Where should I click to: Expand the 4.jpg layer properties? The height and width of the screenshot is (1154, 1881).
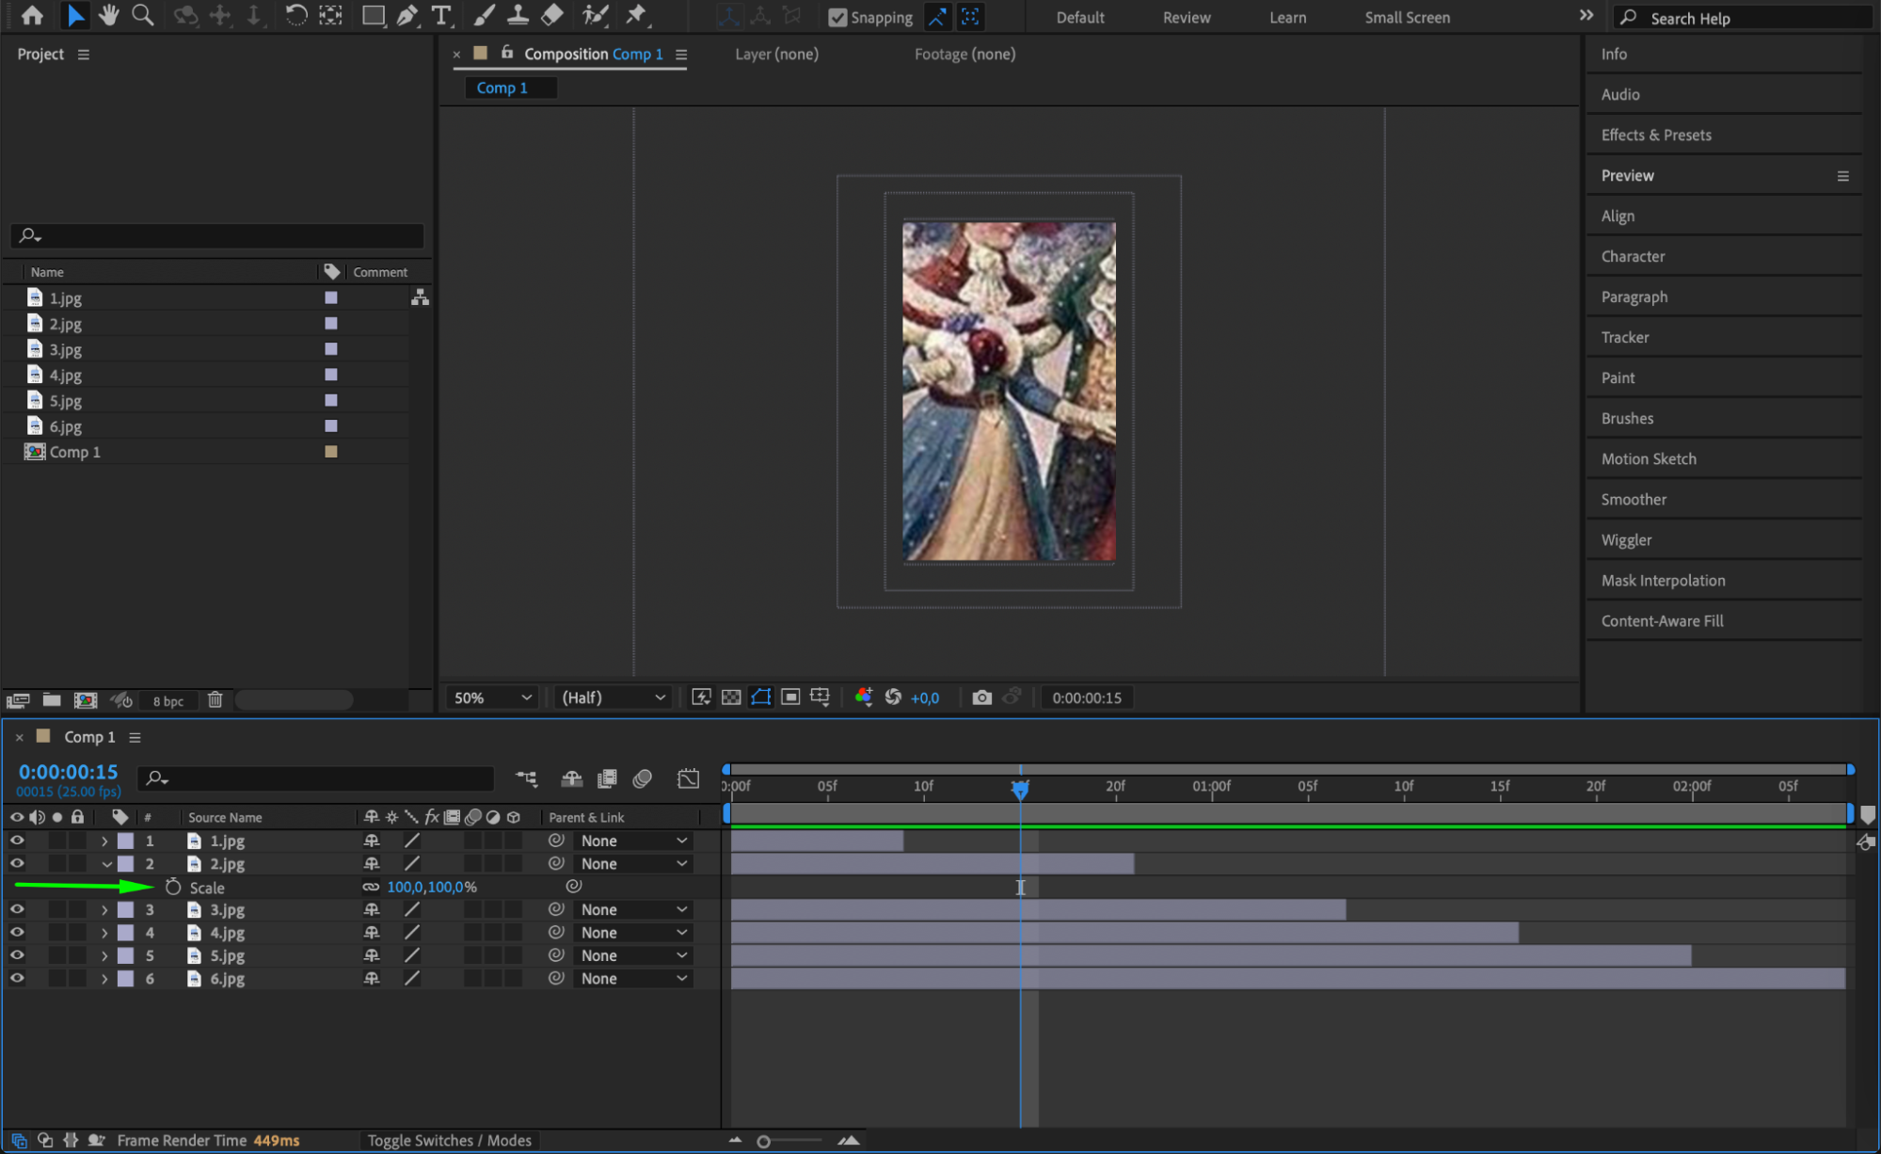click(x=104, y=933)
